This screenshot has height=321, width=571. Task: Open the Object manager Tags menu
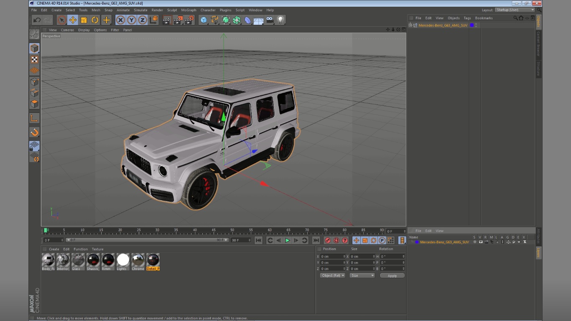467,18
